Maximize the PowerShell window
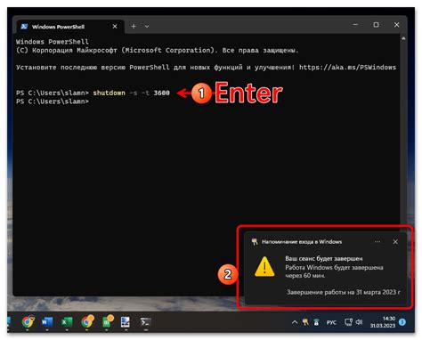This screenshot has width=422, height=340. pyautogui.click(x=376, y=25)
